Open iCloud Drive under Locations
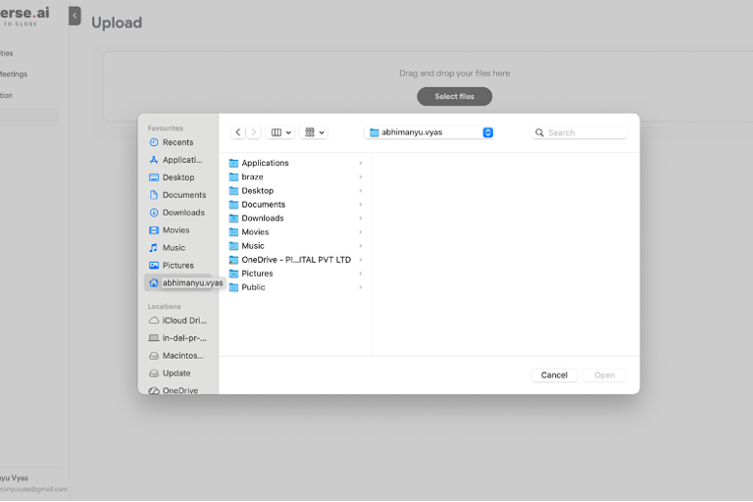 click(x=177, y=321)
